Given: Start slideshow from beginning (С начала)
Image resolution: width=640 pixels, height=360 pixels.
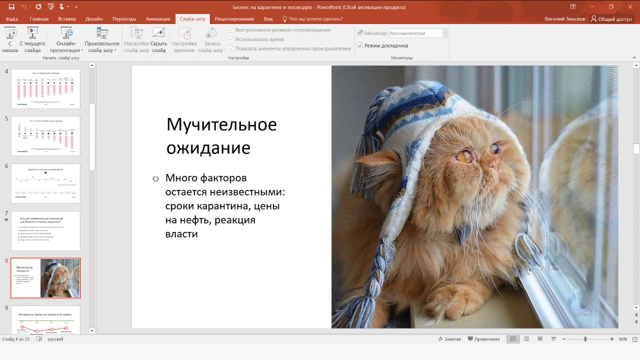Looking at the screenshot, I should coord(10,40).
